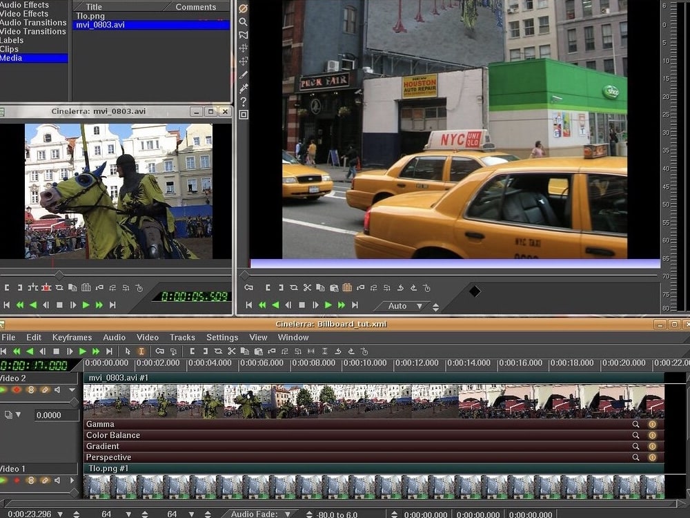Click the undo icon in main toolbar
Viewport: 690px width, 518px height.
(x=338, y=351)
